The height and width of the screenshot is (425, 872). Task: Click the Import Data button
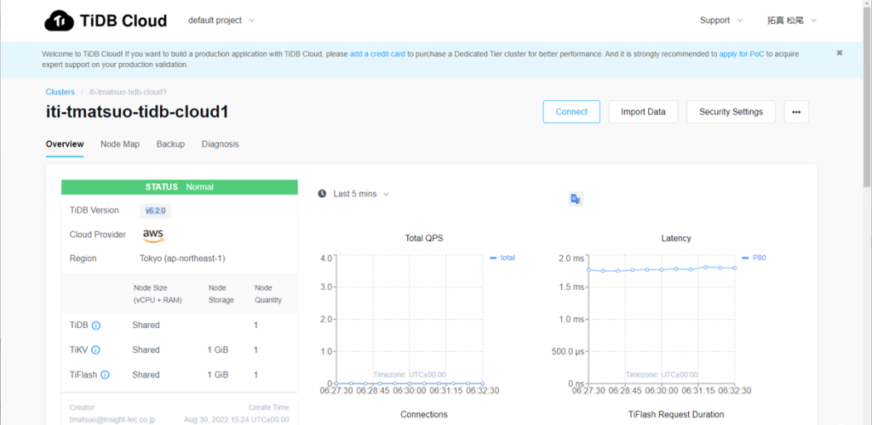[x=643, y=111]
